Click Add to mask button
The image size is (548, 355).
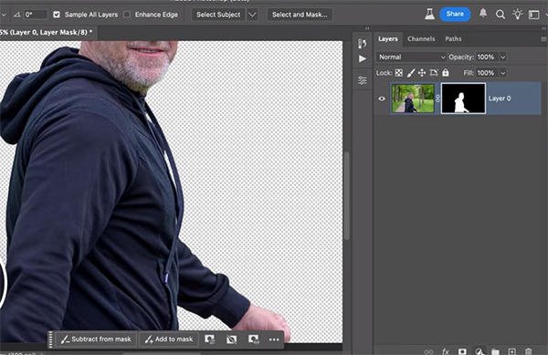[169, 339]
